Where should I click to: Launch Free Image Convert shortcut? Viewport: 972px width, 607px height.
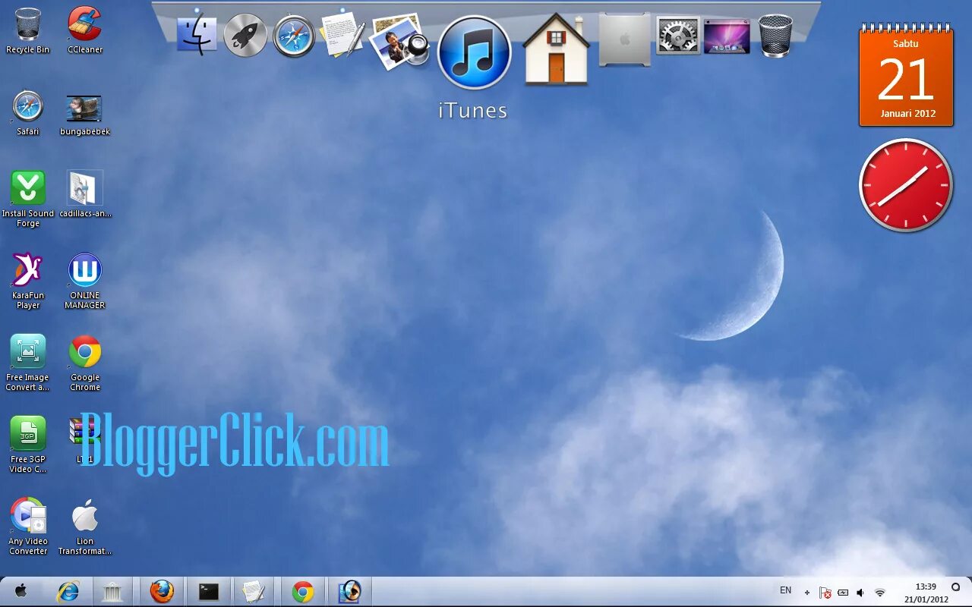point(28,363)
